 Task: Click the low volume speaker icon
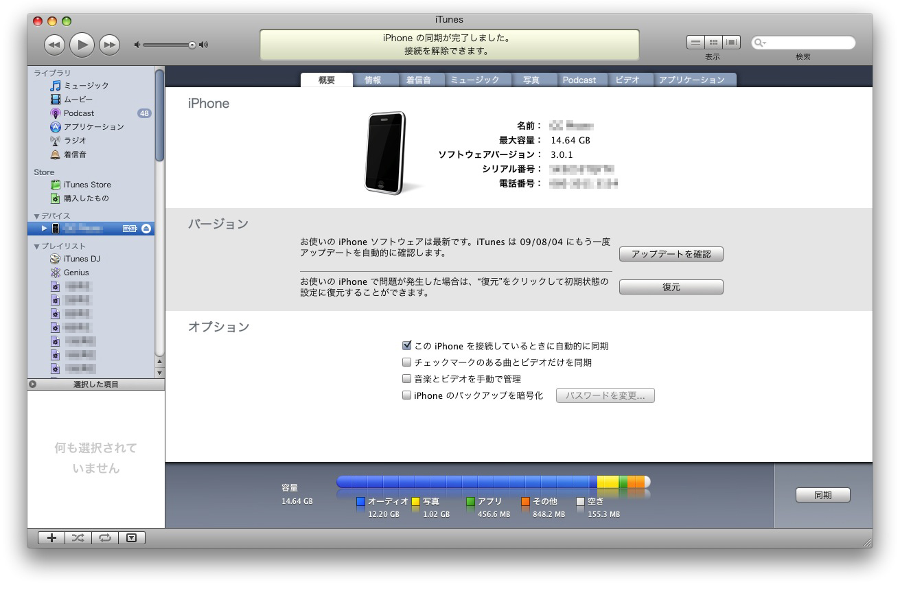pos(137,45)
